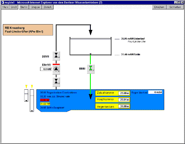Click the DSVII label
This screenshot has width=185, height=144.
[x=46, y=57]
